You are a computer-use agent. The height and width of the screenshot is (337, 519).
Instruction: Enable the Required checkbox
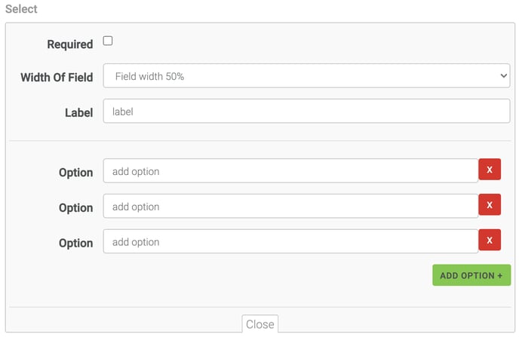pos(108,41)
